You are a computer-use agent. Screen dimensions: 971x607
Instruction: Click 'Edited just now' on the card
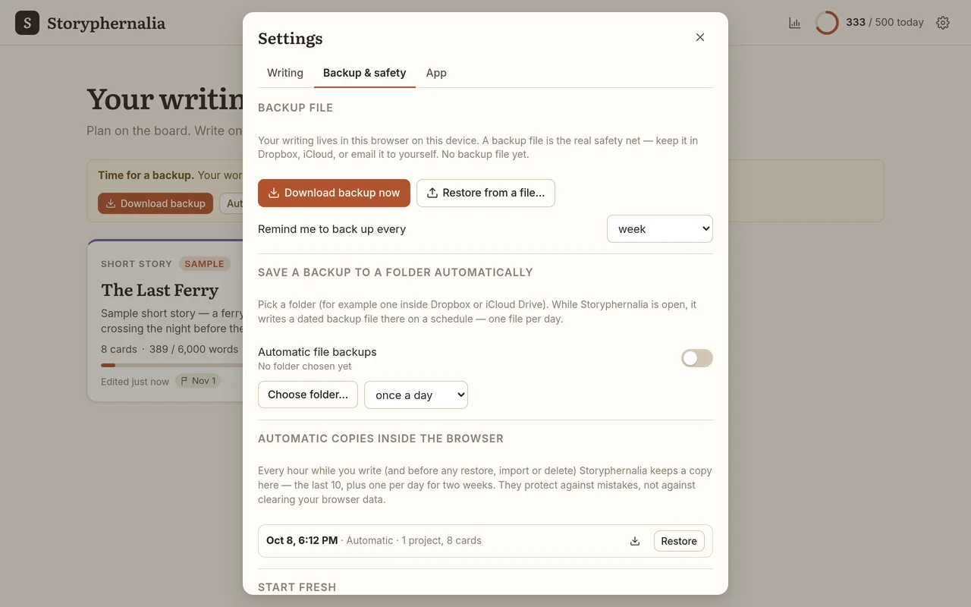click(135, 382)
